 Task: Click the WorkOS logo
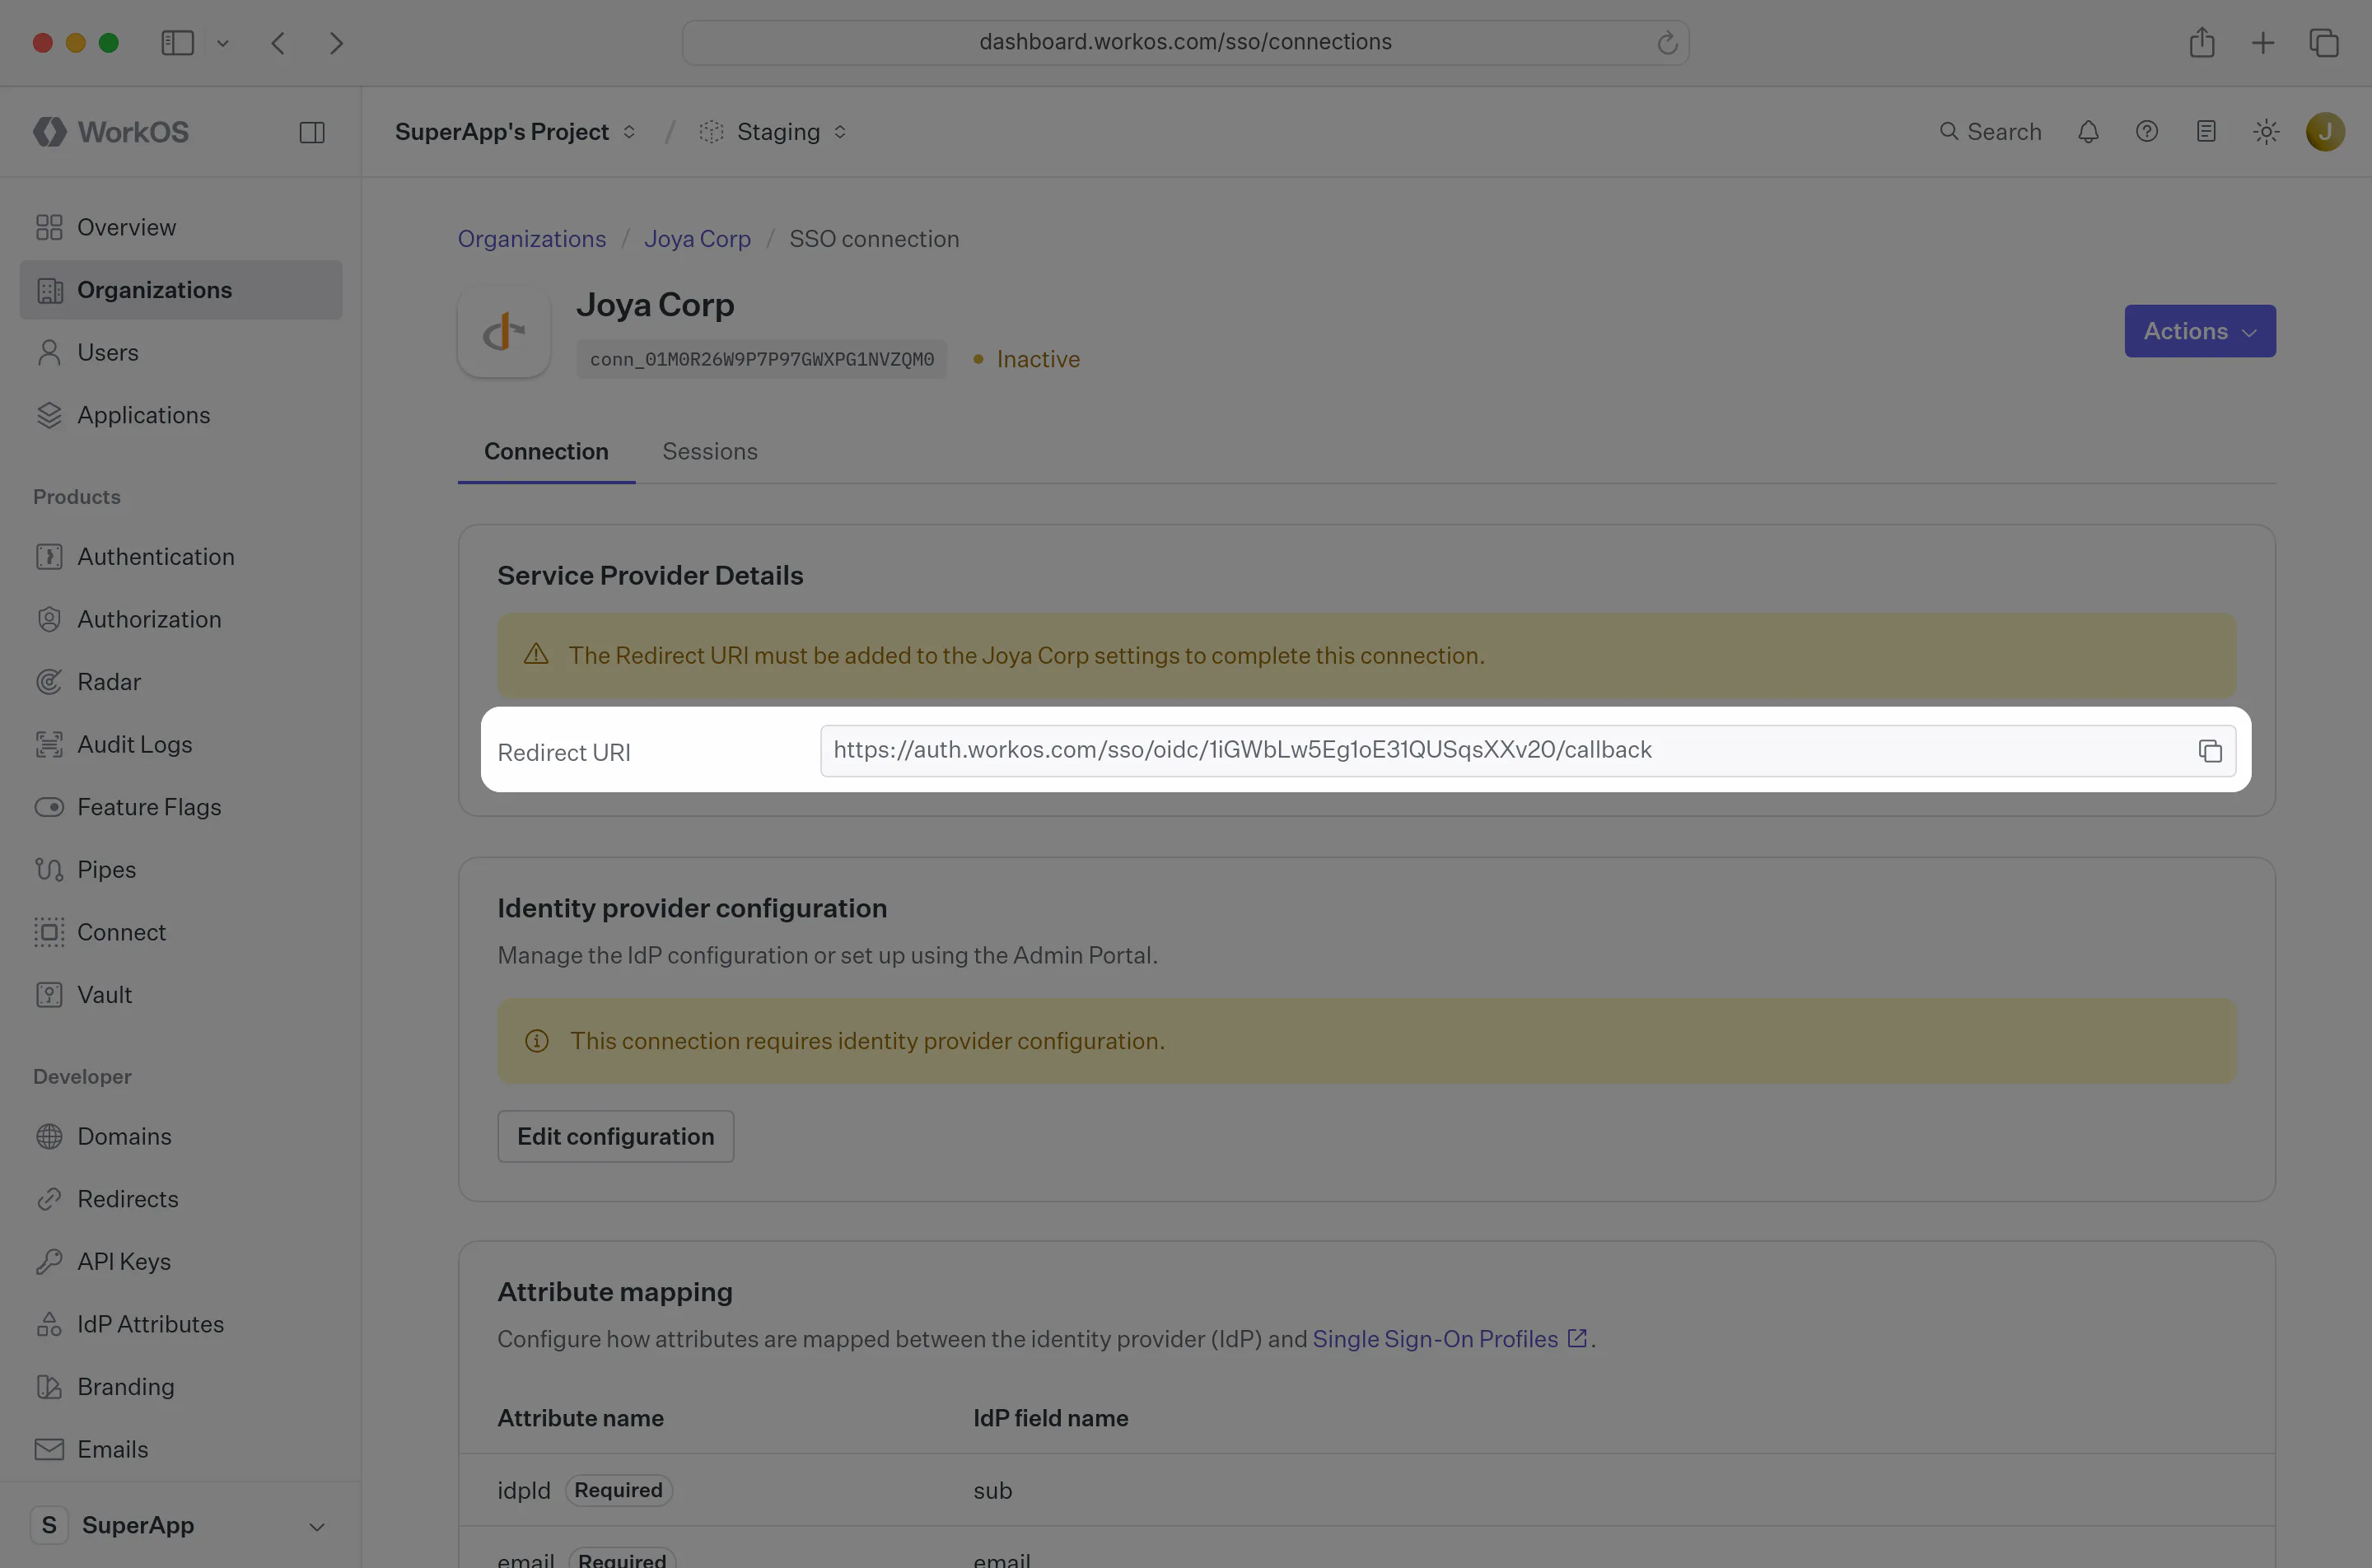point(111,132)
